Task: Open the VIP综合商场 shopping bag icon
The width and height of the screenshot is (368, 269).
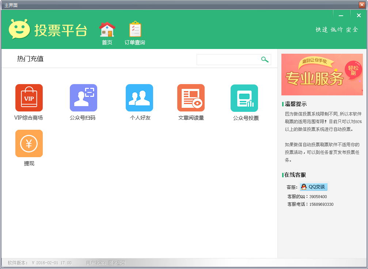Action: click(29, 98)
